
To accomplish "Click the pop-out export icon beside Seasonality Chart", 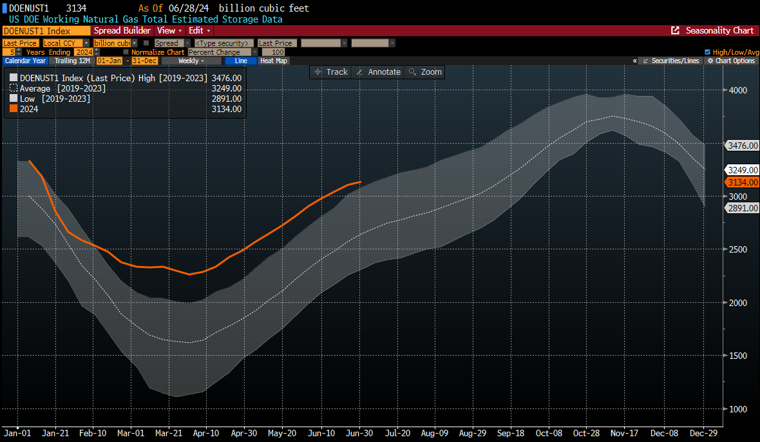I will 675,30.
